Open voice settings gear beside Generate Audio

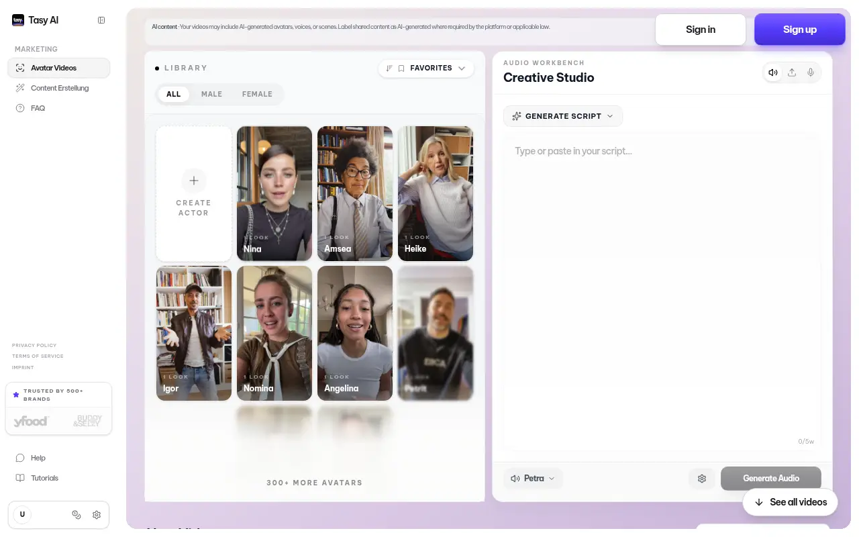(x=702, y=479)
